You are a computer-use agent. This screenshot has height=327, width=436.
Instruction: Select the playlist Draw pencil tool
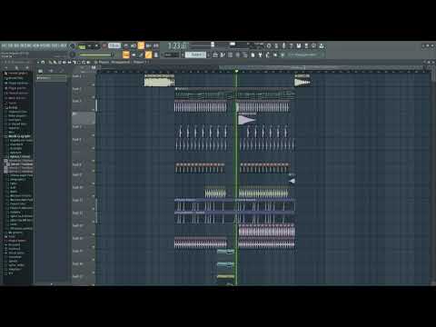pyautogui.click(x=50, y=62)
